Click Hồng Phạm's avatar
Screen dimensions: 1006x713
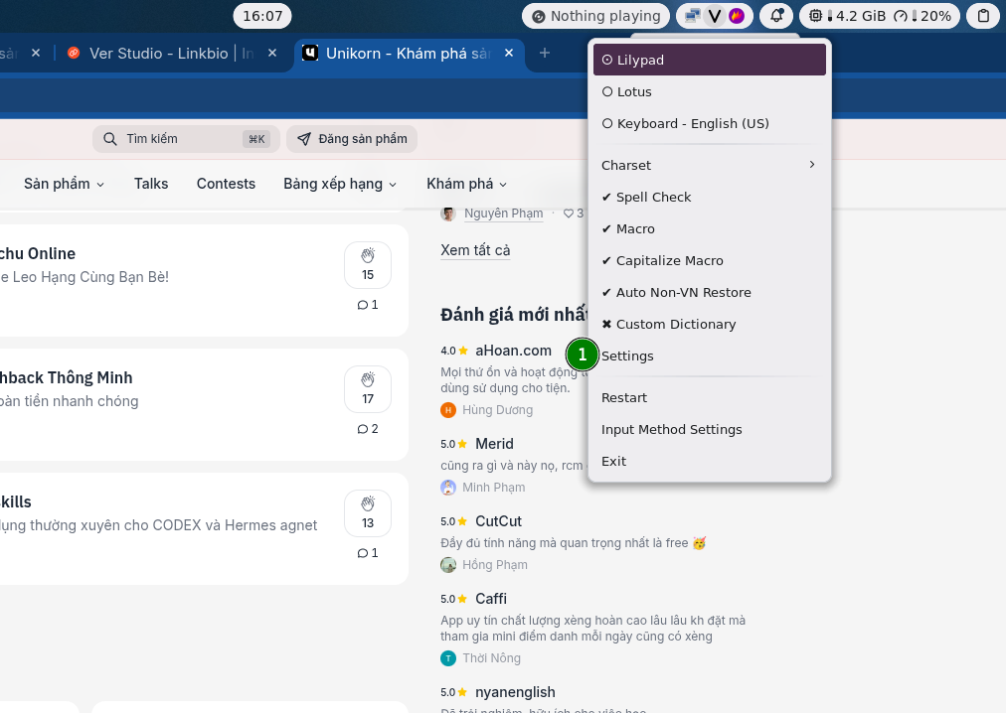tap(448, 565)
